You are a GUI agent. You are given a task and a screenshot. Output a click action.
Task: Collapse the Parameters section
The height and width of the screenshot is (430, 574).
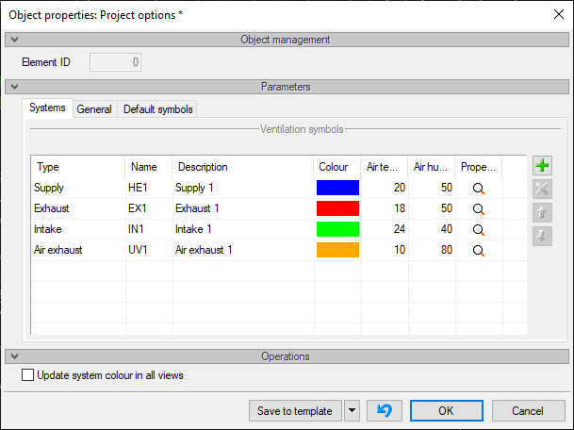pos(15,87)
